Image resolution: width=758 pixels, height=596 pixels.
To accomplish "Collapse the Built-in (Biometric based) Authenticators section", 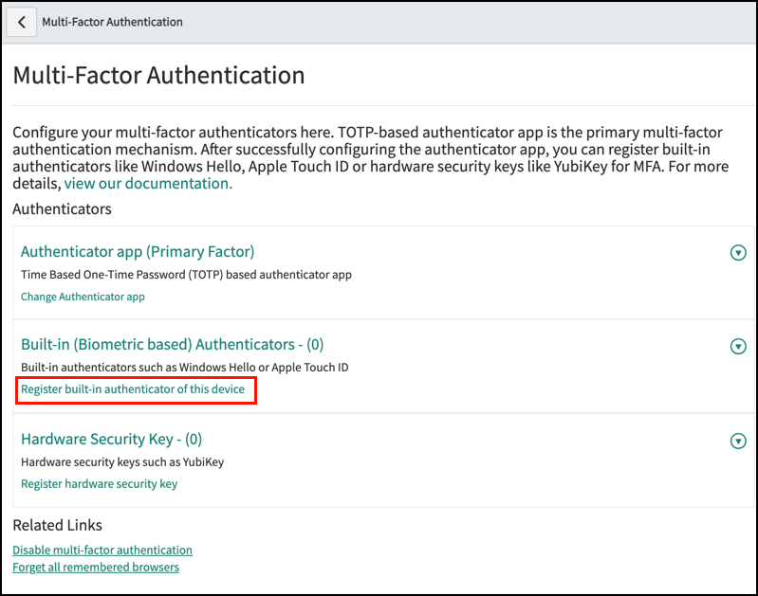I will [738, 346].
